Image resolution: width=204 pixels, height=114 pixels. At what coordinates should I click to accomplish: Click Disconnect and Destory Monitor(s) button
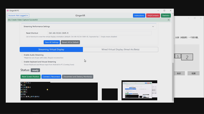point(78,77)
